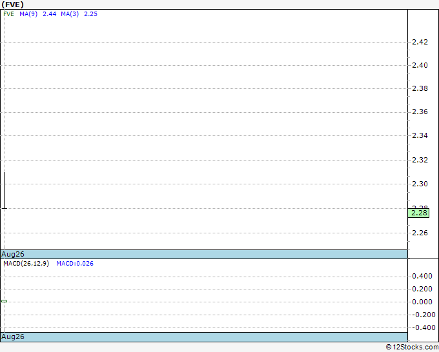This screenshot has width=439, height=352.
Task: Click the 0.200 MACD axis label
Action: click(422, 289)
